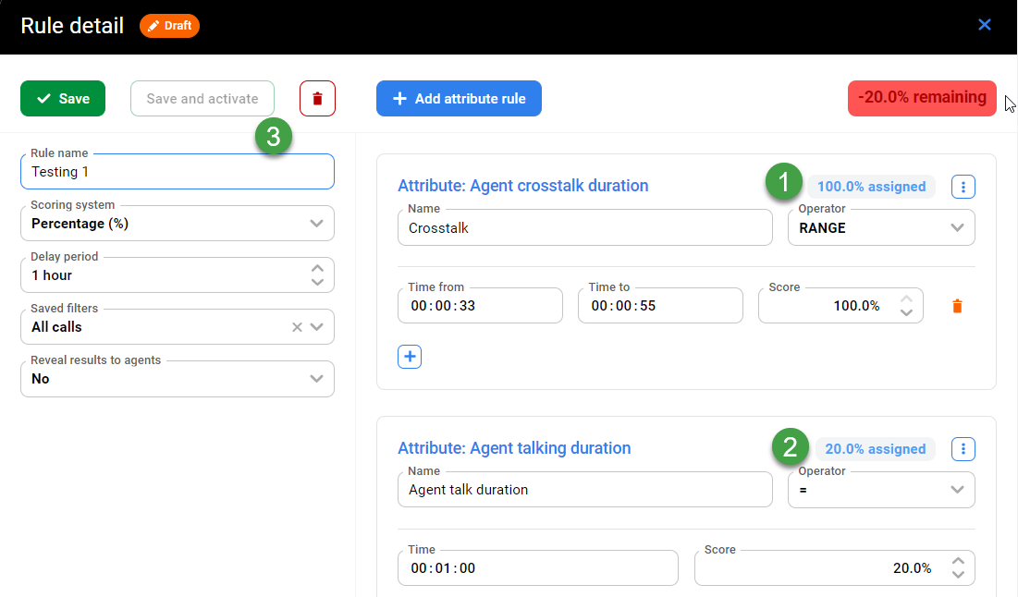Image resolution: width=1018 pixels, height=597 pixels.
Task: Open three-dot menu for Agent crosstalk duration
Action: pos(963,188)
